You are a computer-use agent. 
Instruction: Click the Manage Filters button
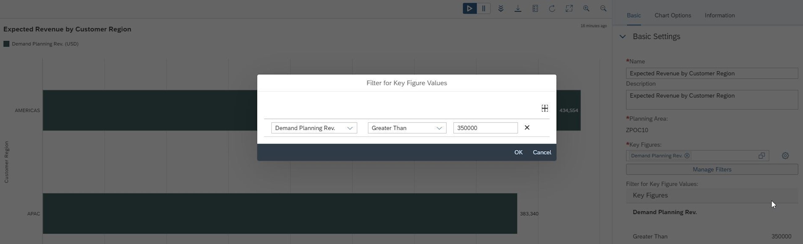pos(712,169)
